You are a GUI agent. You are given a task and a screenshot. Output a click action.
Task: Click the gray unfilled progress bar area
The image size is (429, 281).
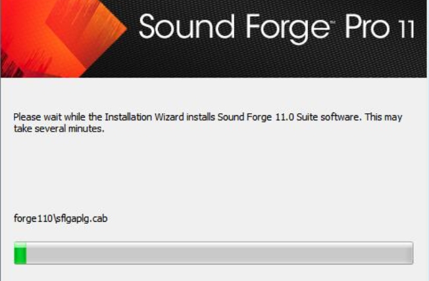[219, 253]
